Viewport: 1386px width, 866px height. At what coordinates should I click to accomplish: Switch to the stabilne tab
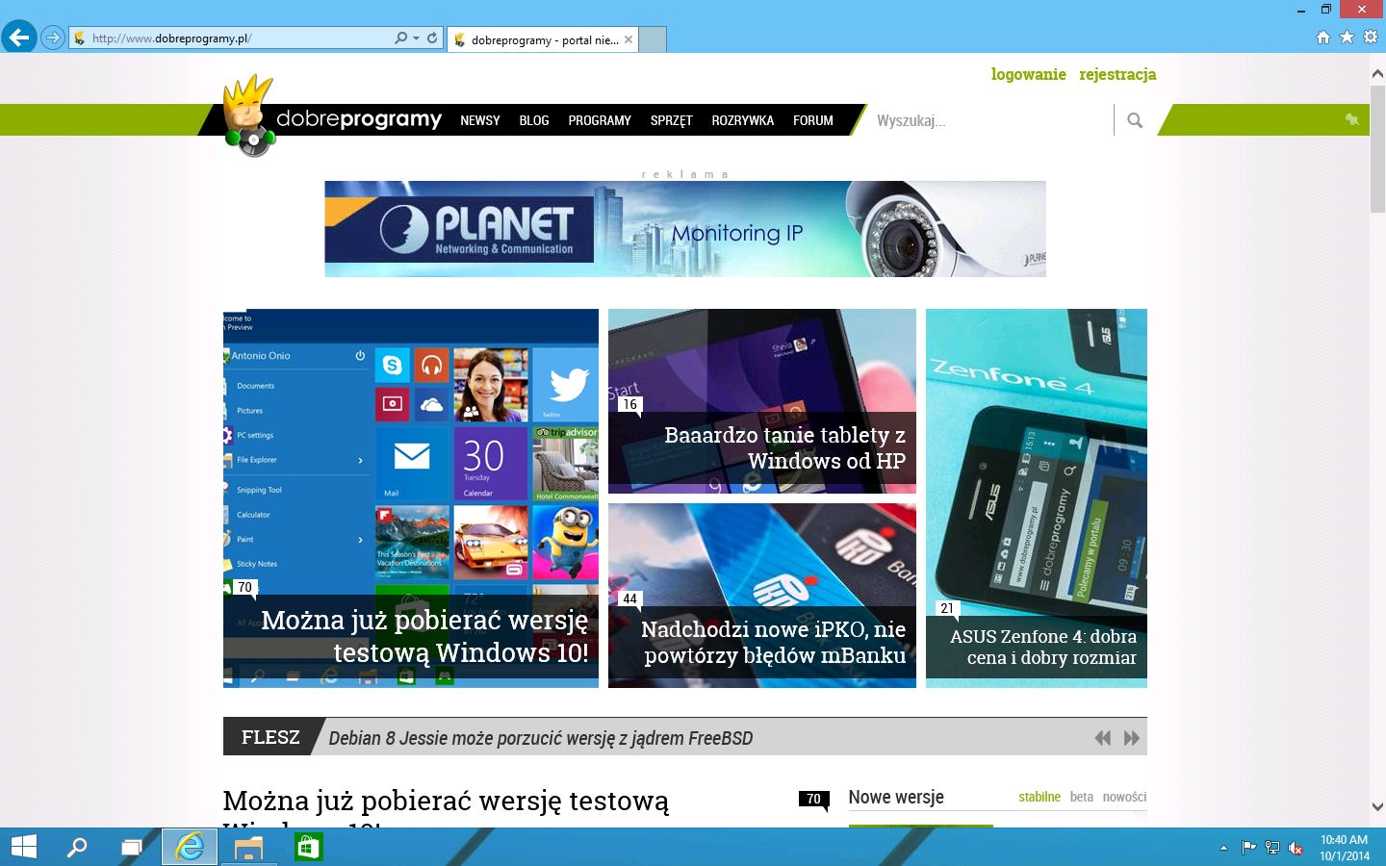[1039, 797]
